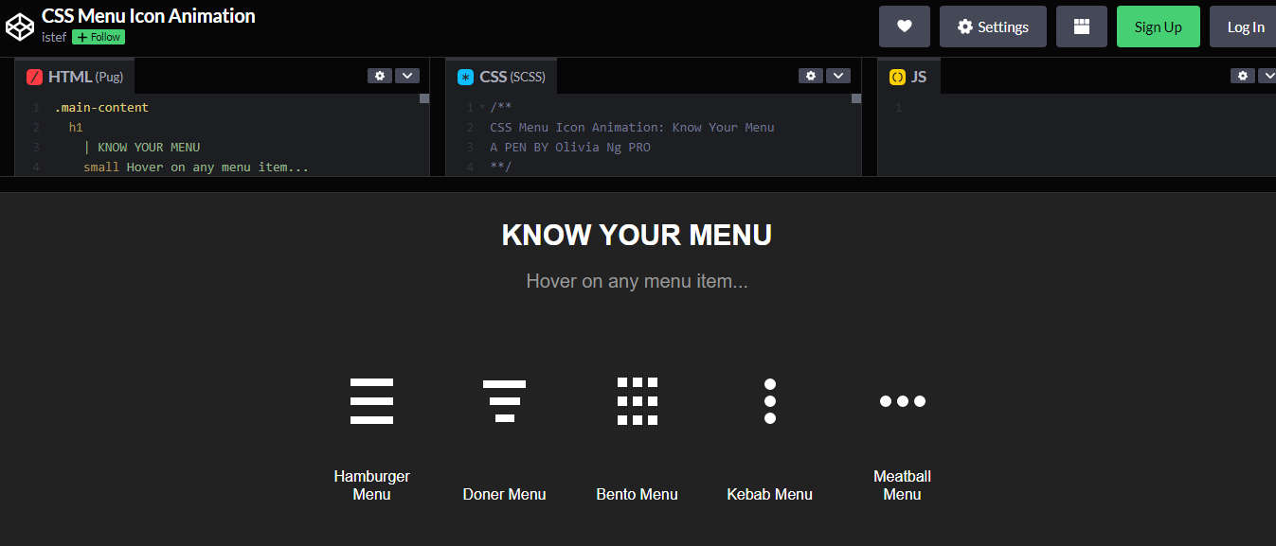Follow the author istef
The width and height of the screenshot is (1276, 546).
tap(99, 37)
